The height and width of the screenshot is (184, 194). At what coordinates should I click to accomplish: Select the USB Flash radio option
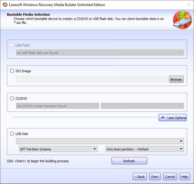[12, 45]
